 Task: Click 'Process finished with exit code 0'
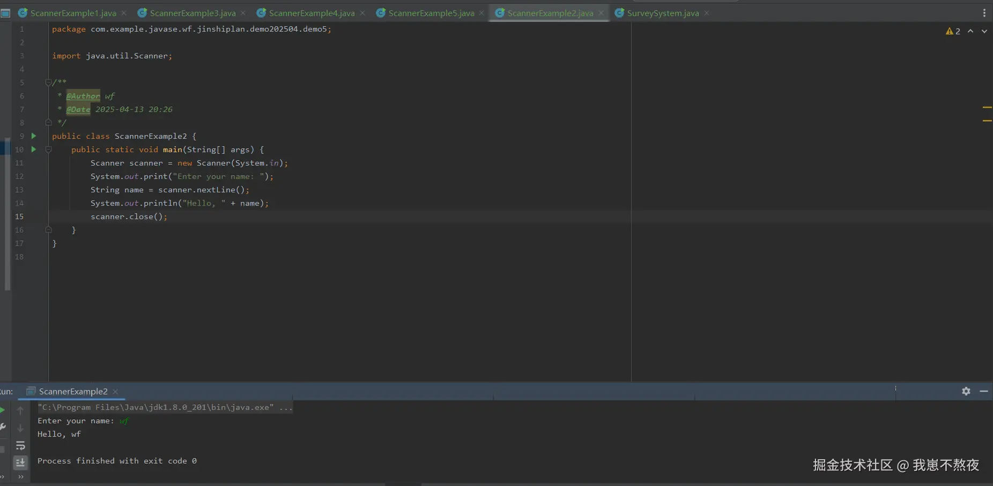pyautogui.click(x=117, y=461)
